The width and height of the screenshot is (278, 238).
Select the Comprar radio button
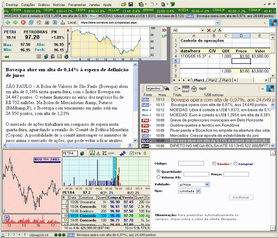pos(236,163)
